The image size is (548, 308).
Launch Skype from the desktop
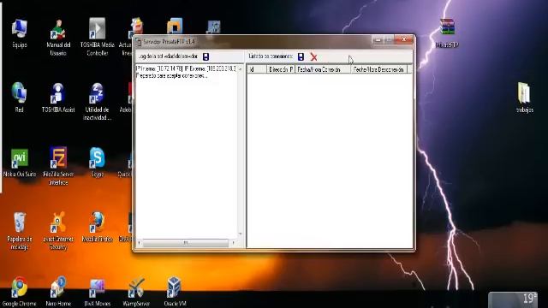point(97,163)
